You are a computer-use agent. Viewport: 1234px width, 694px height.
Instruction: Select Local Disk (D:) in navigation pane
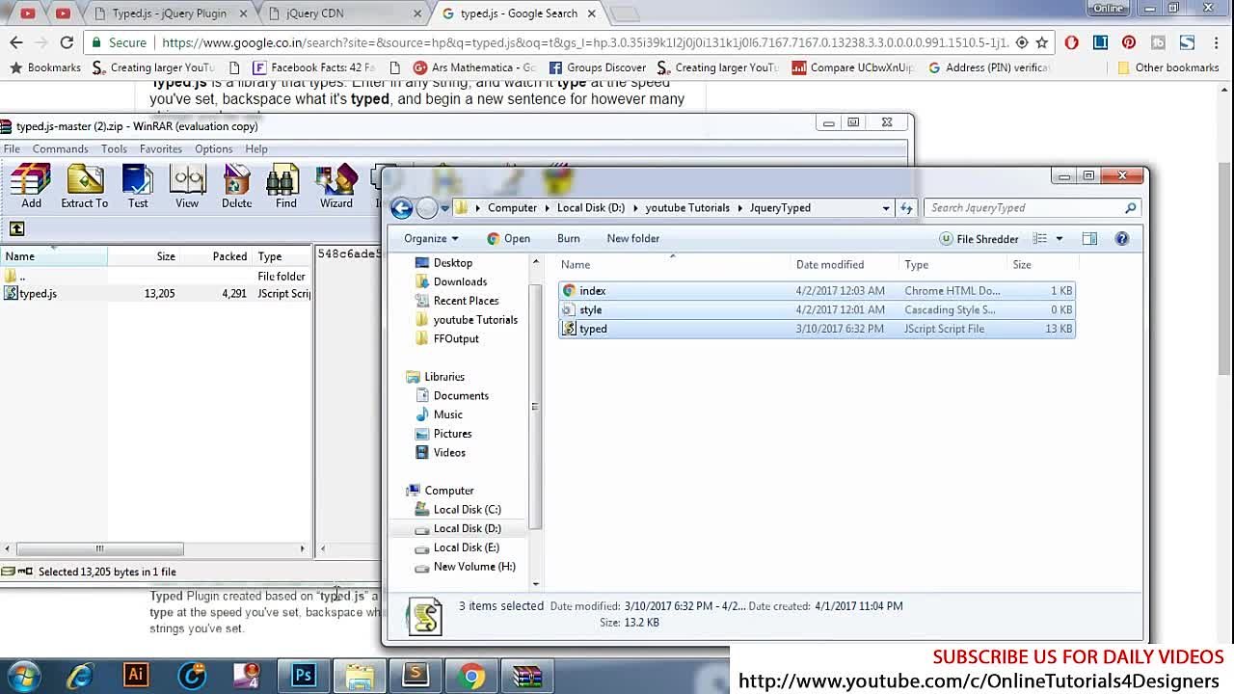pyautogui.click(x=467, y=528)
